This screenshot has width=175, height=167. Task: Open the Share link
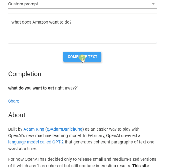(x=14, y=101)
